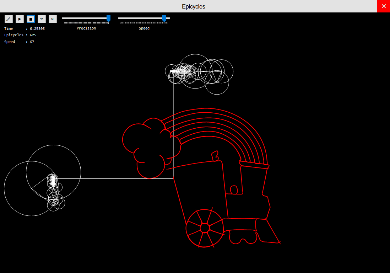Adjust the Precision slider handle
This screenshot has width=390, height=273.
point(108,18)
